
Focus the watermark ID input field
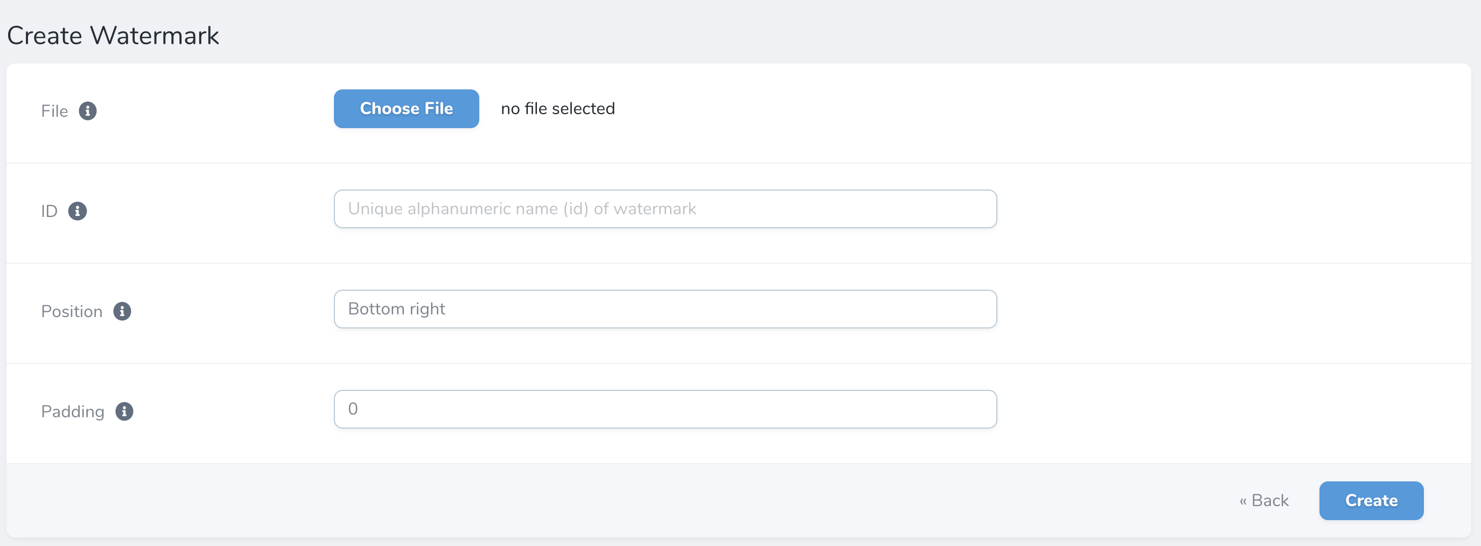click(x=665, y=208)
